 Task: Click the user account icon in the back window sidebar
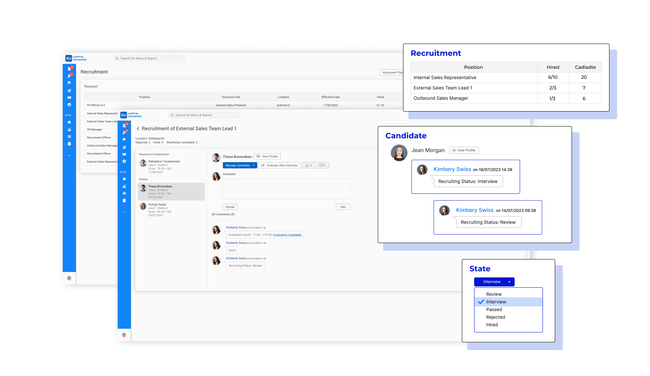coord(69,105)
